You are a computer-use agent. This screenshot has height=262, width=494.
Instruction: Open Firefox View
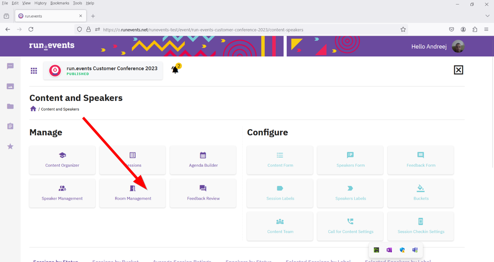coord(6,16)
